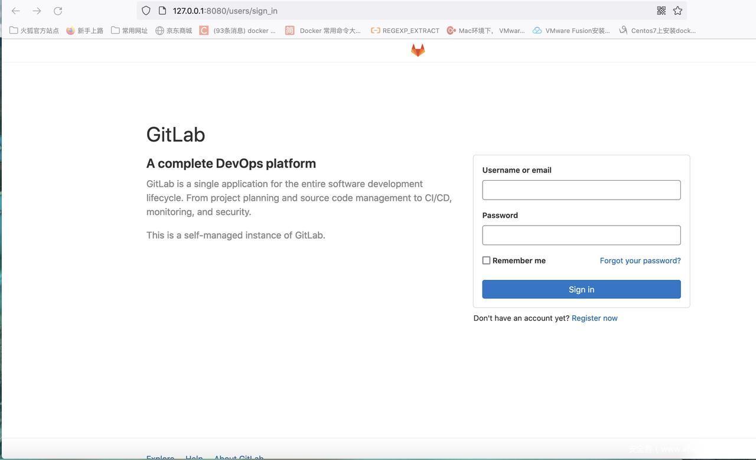Follow the Register now link
The width and height of the screenshot is (756, 460).
[595, 318]
